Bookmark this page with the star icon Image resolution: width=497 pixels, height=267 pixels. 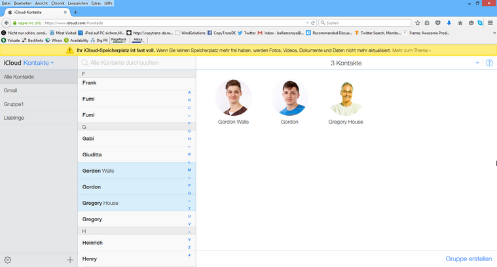click(418, 23)
